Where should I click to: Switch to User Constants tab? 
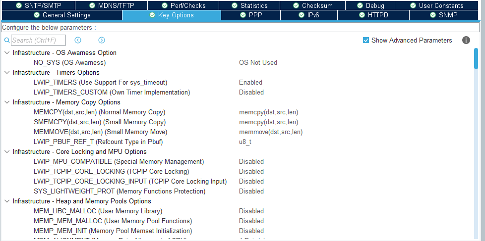437,5
